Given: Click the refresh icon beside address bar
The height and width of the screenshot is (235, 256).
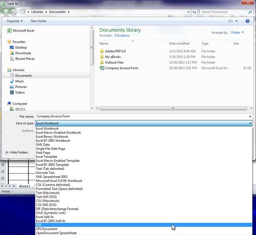Looking at the screenshot, I should pyautogui.click(x=194, y=12).
